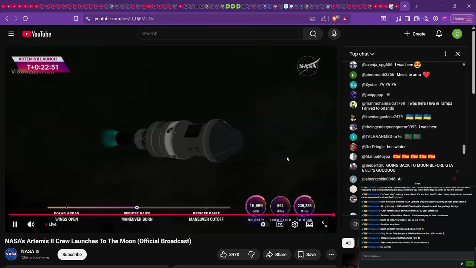
Task: Subscribe to the NASA channel
Action: coord(72,255)
